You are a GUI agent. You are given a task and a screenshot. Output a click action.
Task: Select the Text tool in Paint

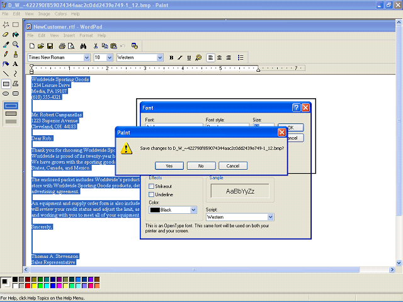point(16,64)
